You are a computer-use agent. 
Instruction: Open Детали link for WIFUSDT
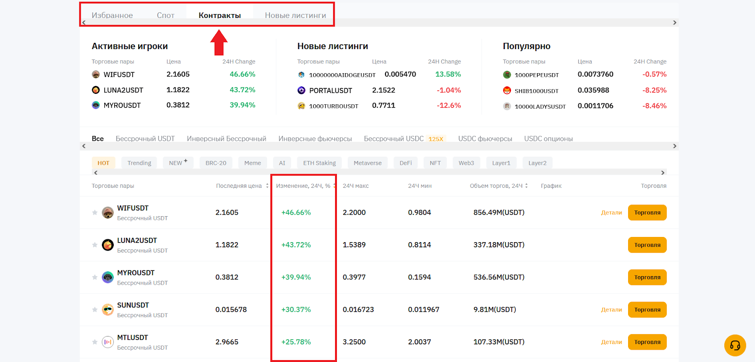[611, 213]
